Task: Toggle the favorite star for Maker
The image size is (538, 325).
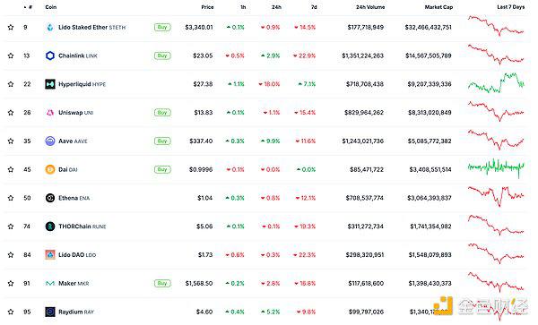Action: (11, 283)
